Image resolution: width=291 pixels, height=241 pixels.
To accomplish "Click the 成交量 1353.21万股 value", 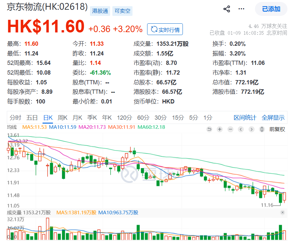I will click(x=172, y=44).
